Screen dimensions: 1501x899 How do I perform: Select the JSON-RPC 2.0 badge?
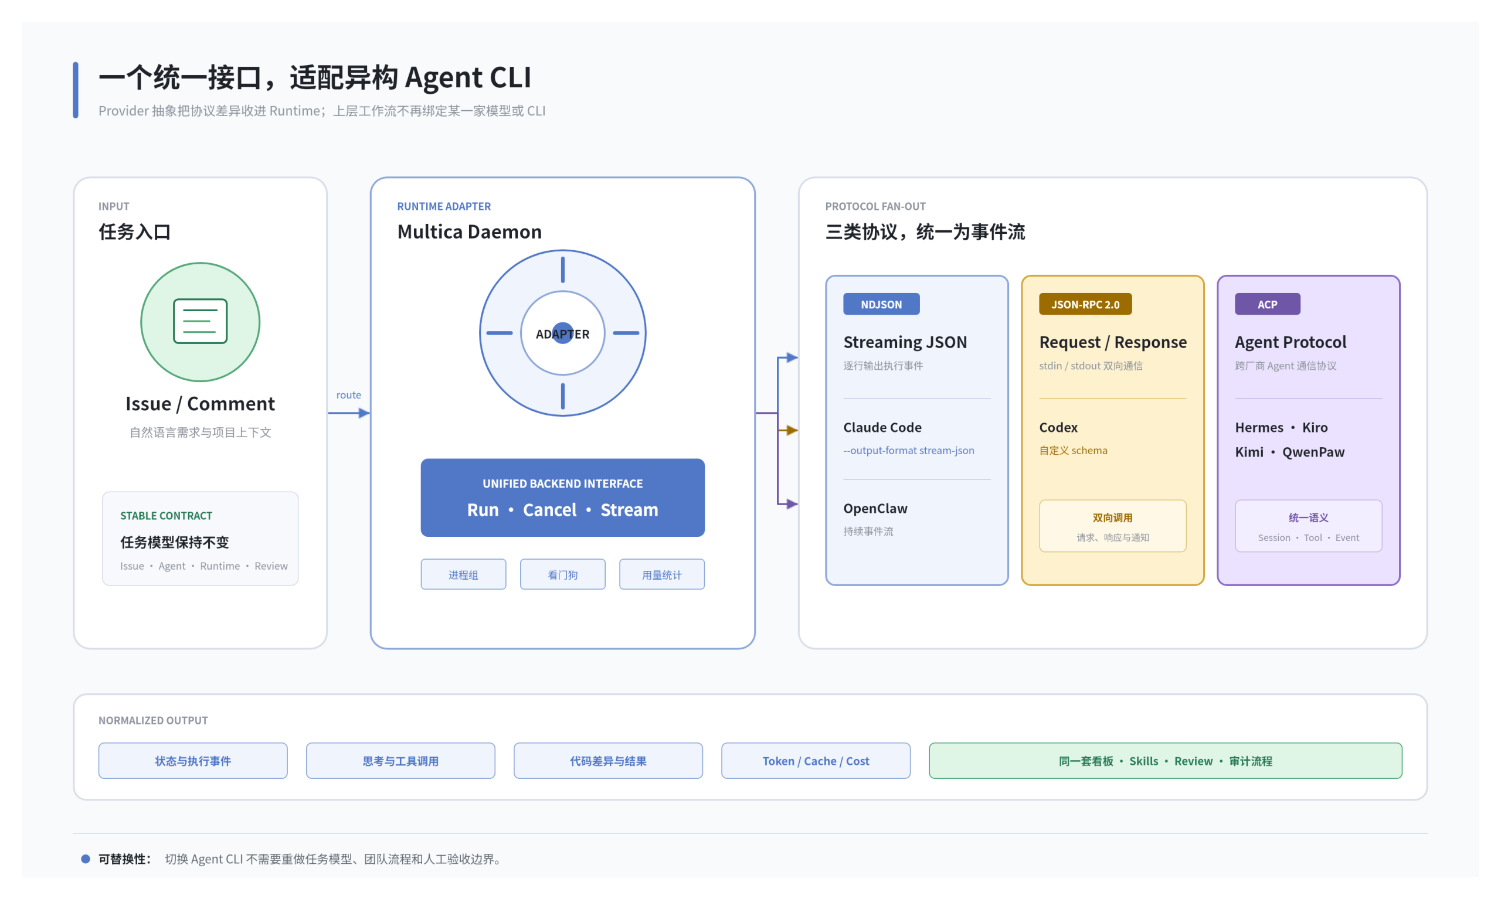click(x=1085, y=304)
